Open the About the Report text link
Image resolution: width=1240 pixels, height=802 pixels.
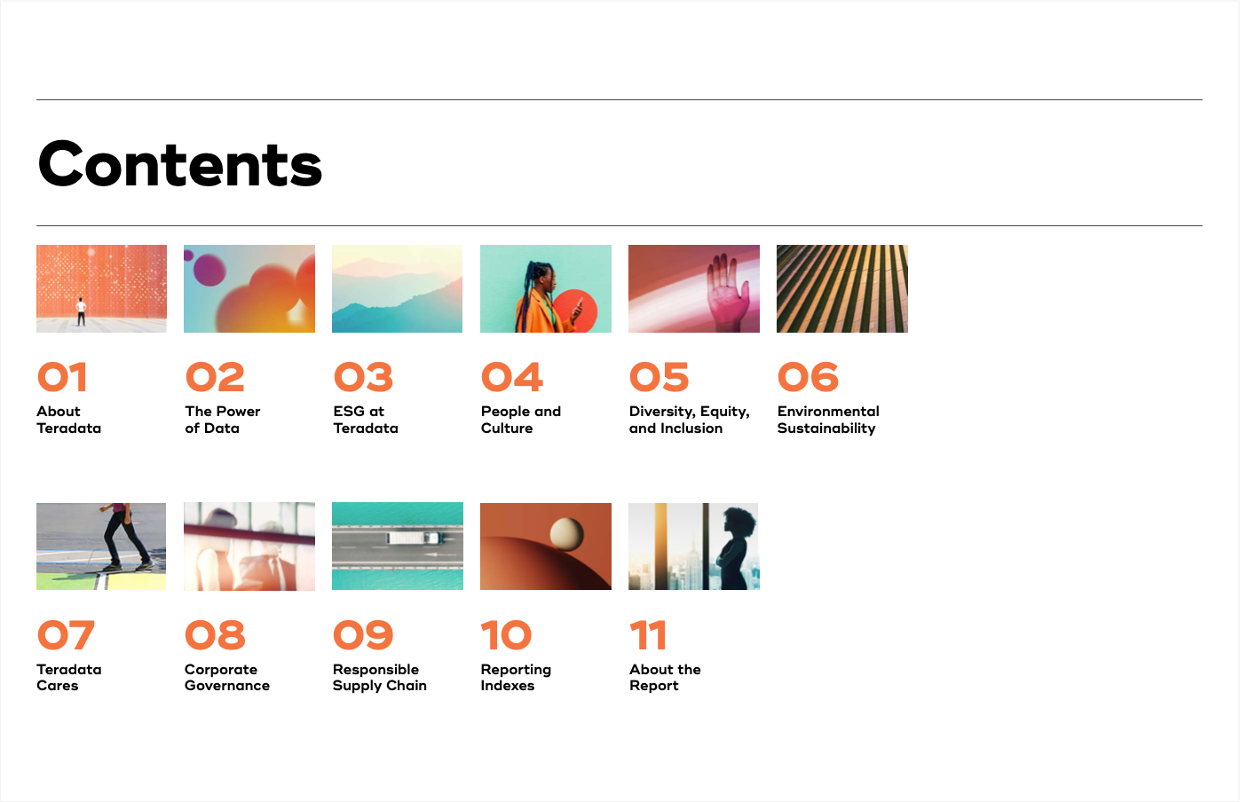click(664, 678)
